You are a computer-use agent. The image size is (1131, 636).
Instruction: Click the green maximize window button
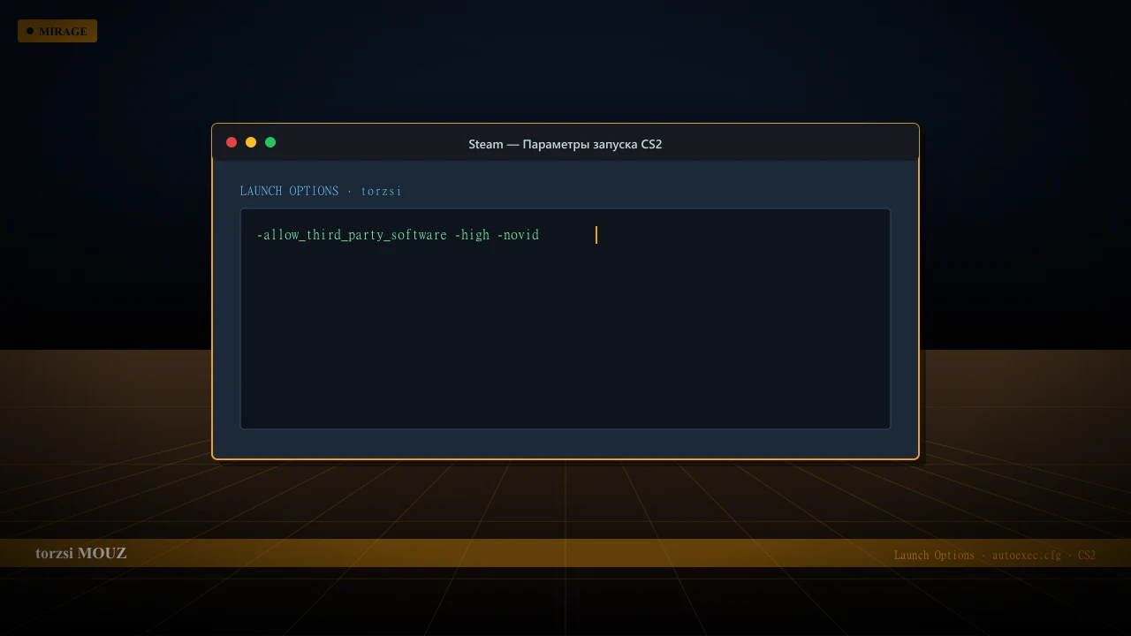(270, 142)
